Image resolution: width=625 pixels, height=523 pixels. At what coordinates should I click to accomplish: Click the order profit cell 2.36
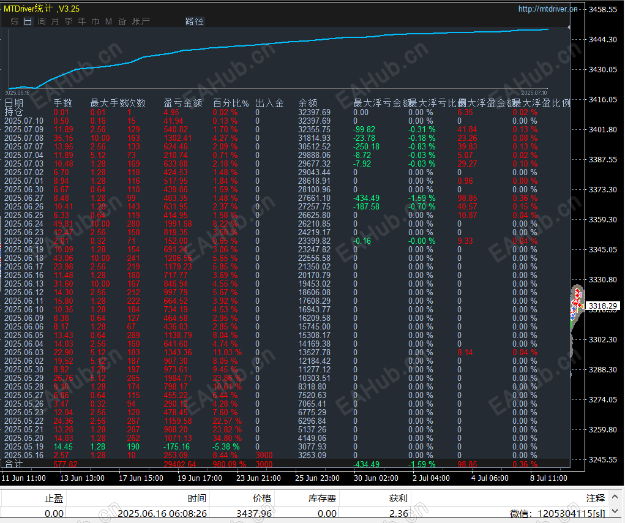pyautogui.click(x=399, y=513)
